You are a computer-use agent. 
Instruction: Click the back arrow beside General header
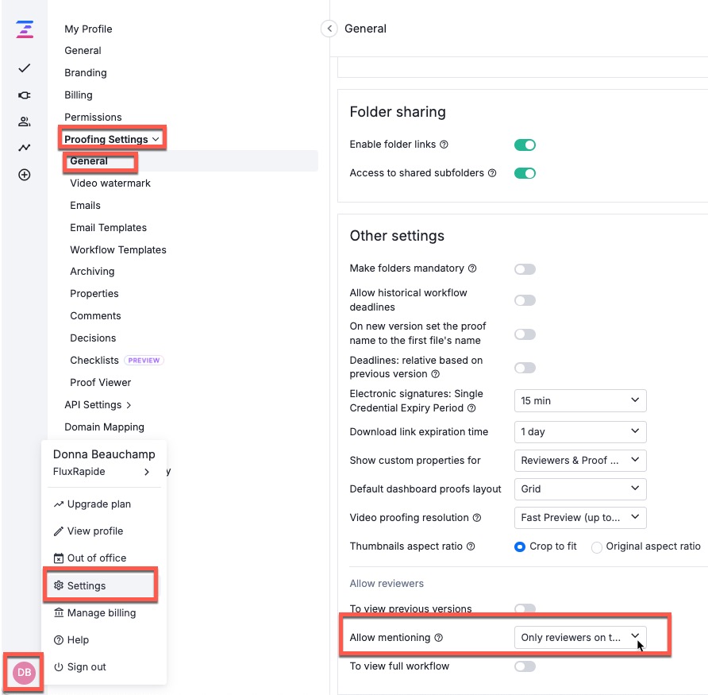[329, 28]
